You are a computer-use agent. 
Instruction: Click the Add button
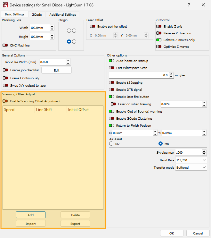tap(31, 215)
